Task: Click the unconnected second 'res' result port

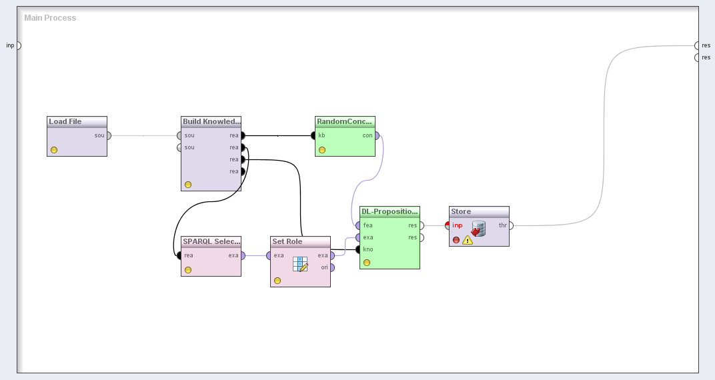Action: (x=697, y=57)
